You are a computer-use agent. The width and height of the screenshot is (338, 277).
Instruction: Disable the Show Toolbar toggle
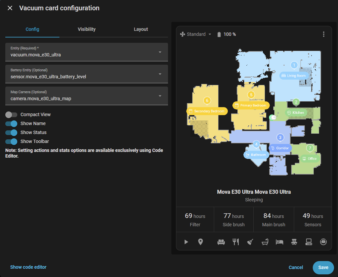11,142
